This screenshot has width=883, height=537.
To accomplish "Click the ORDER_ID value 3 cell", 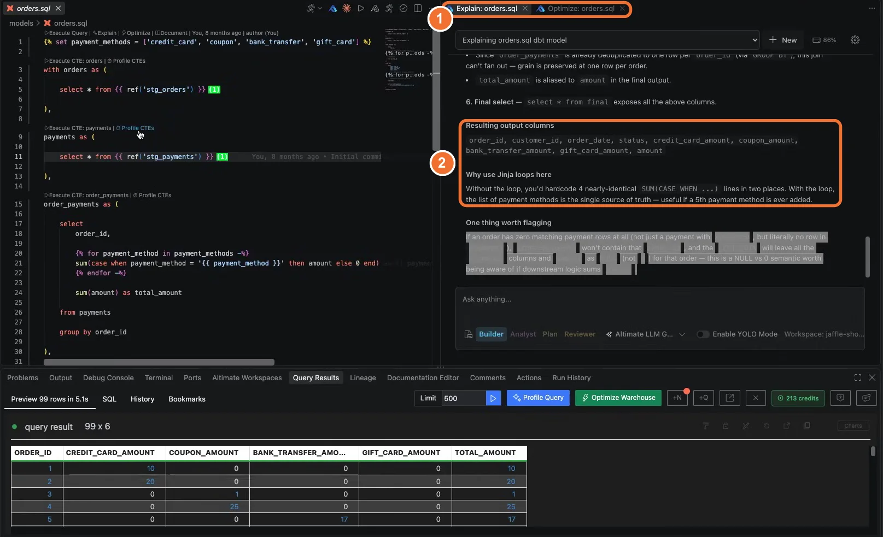I will tap(37, 494).
